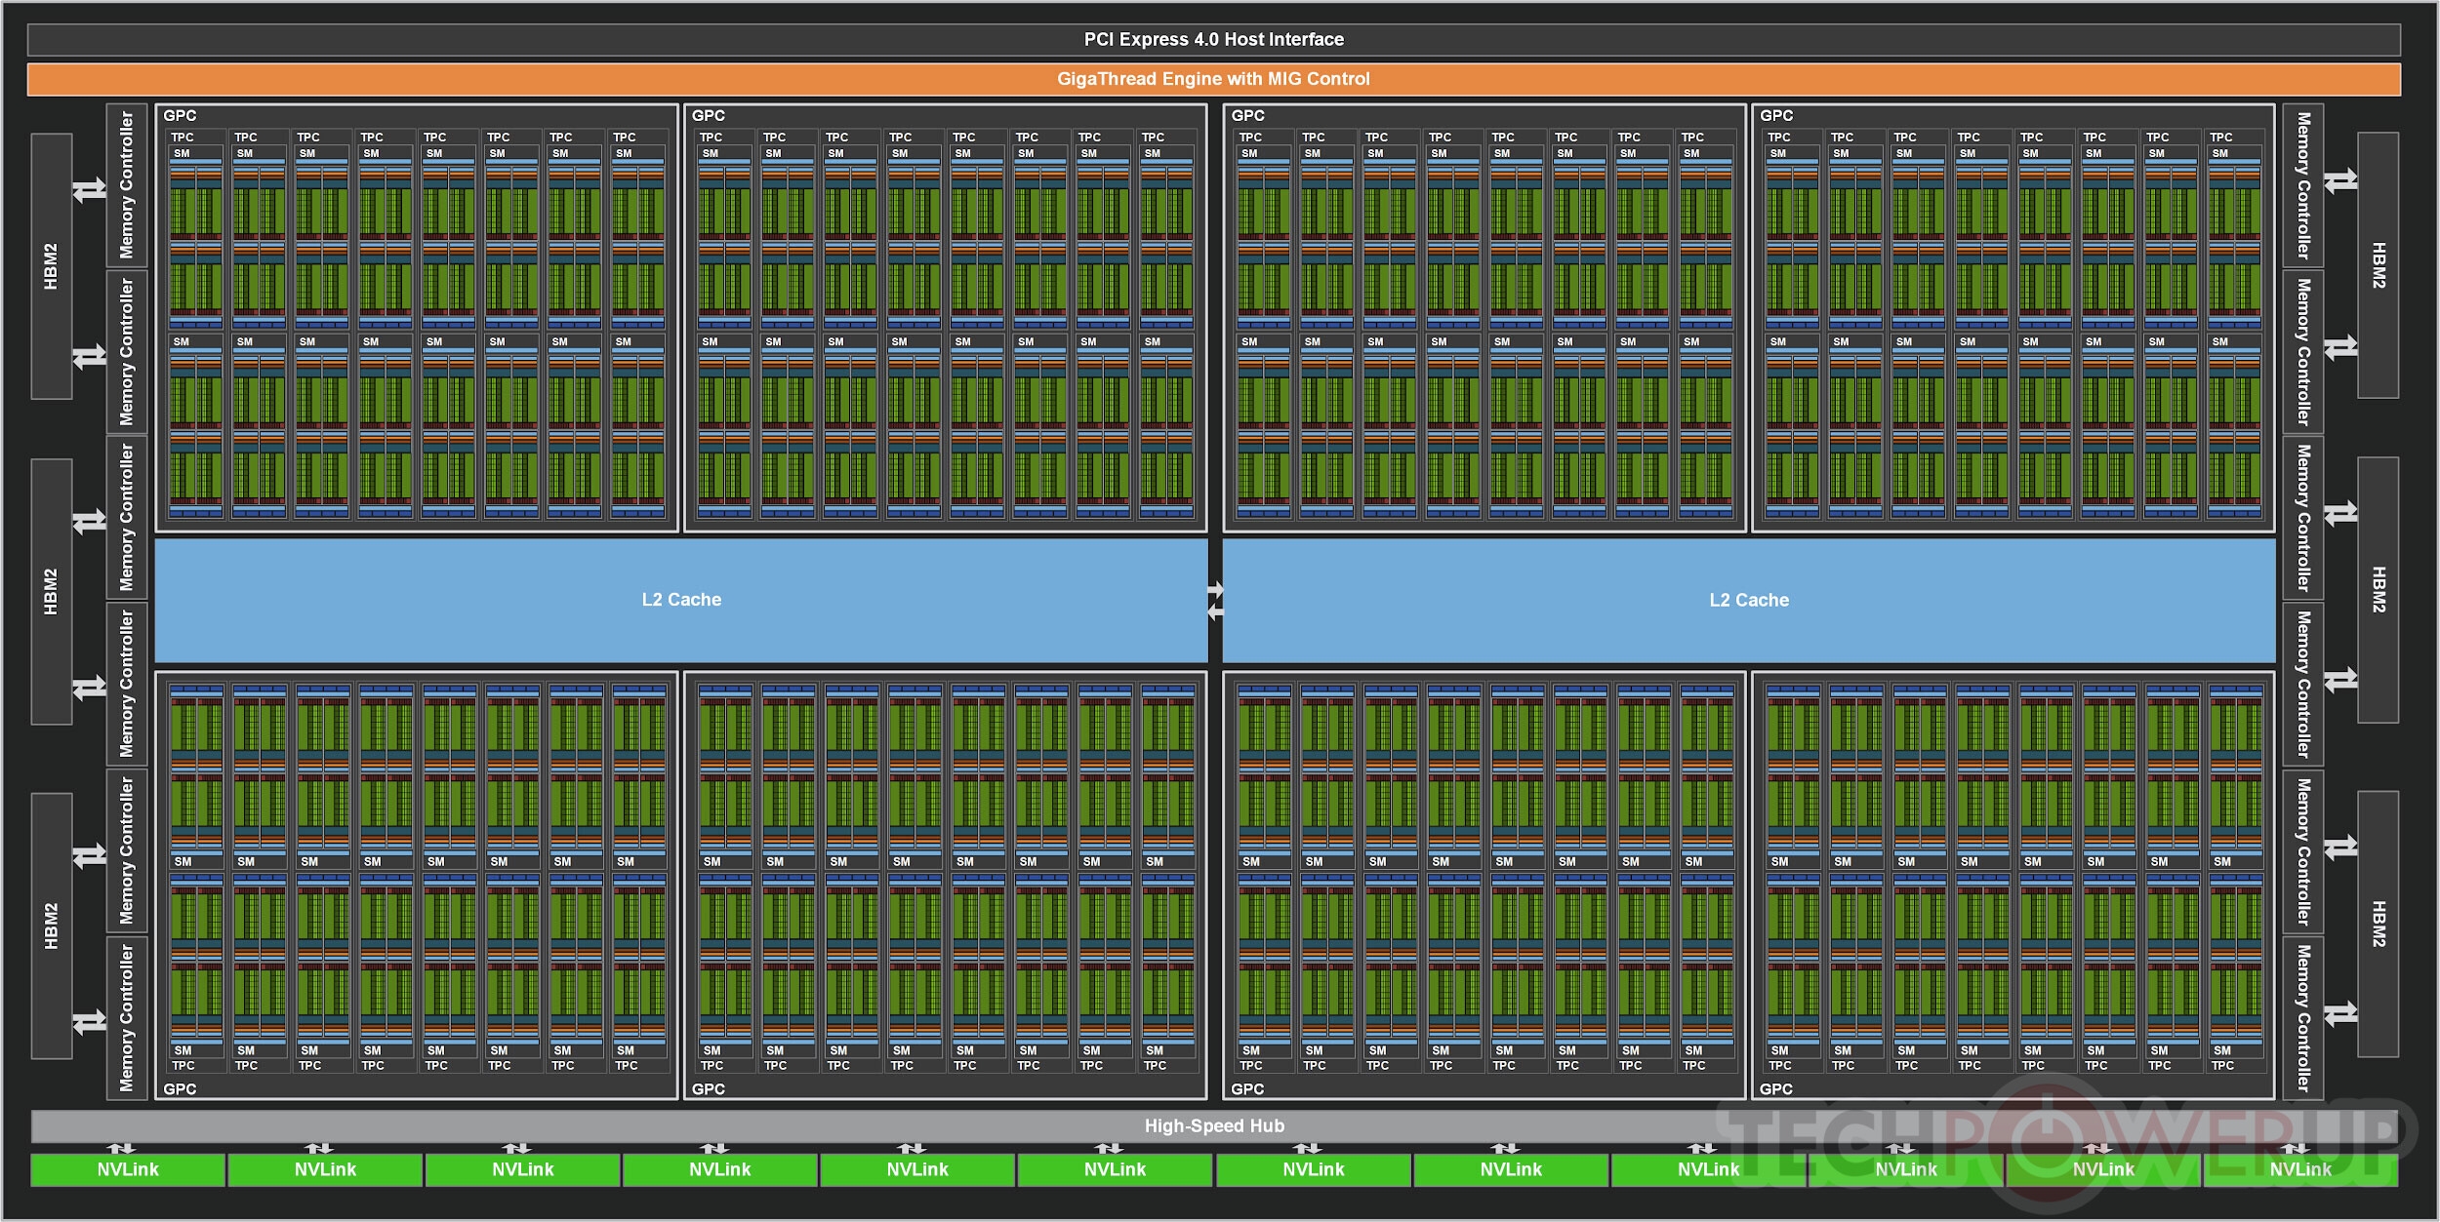Image resolution: width=2440 pixels, height=1222 pixels.
Task: Click the topmost left Memory Controller block
Action: [127, 185]
